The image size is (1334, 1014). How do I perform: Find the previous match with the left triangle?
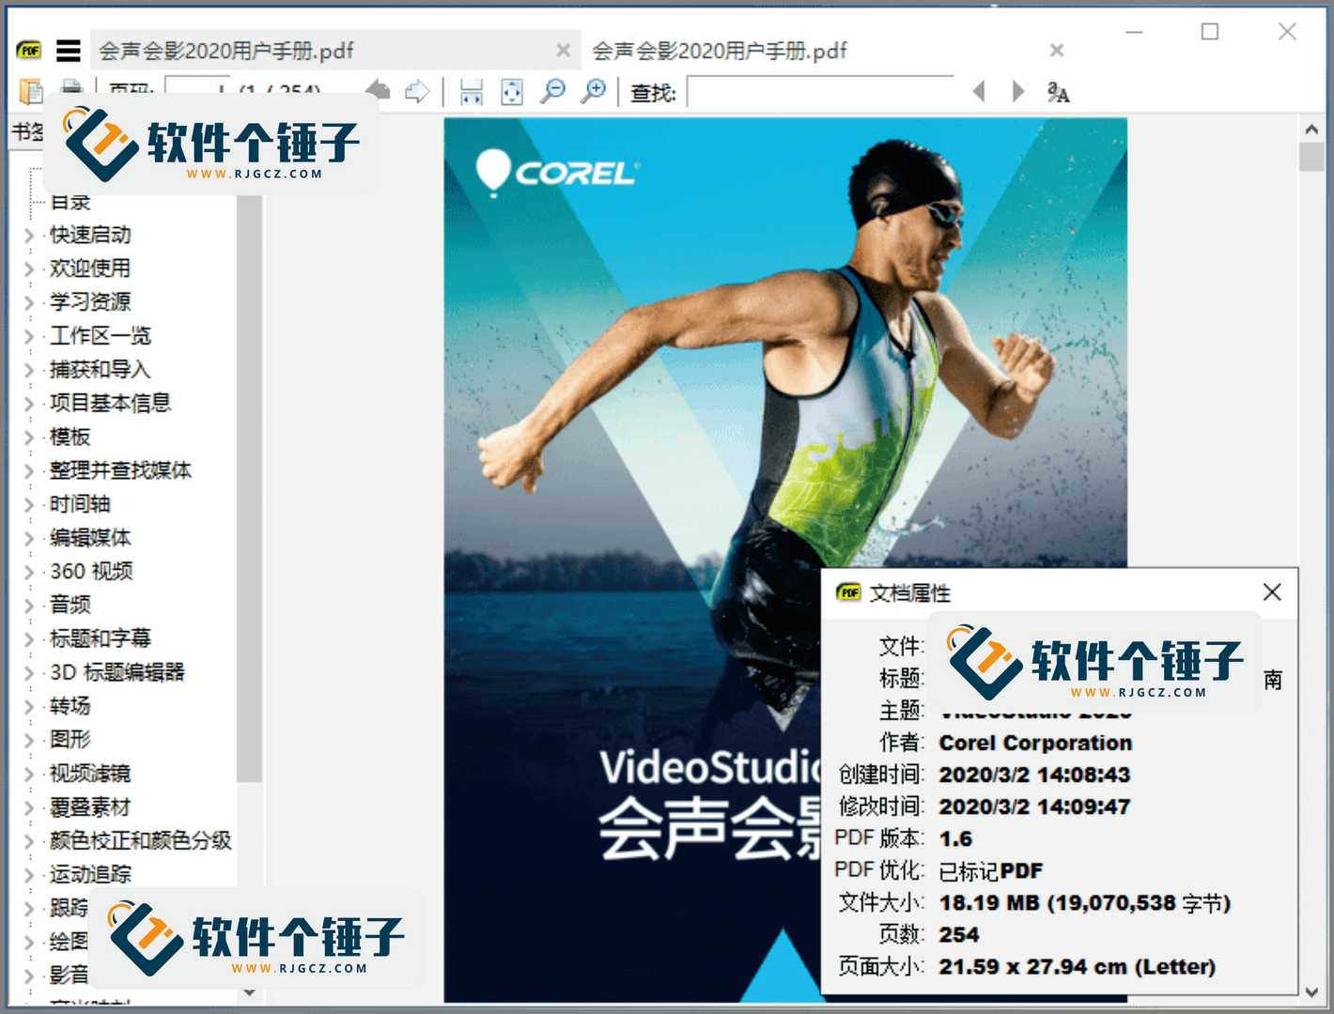pyautogui.click(x=979, y=91)
